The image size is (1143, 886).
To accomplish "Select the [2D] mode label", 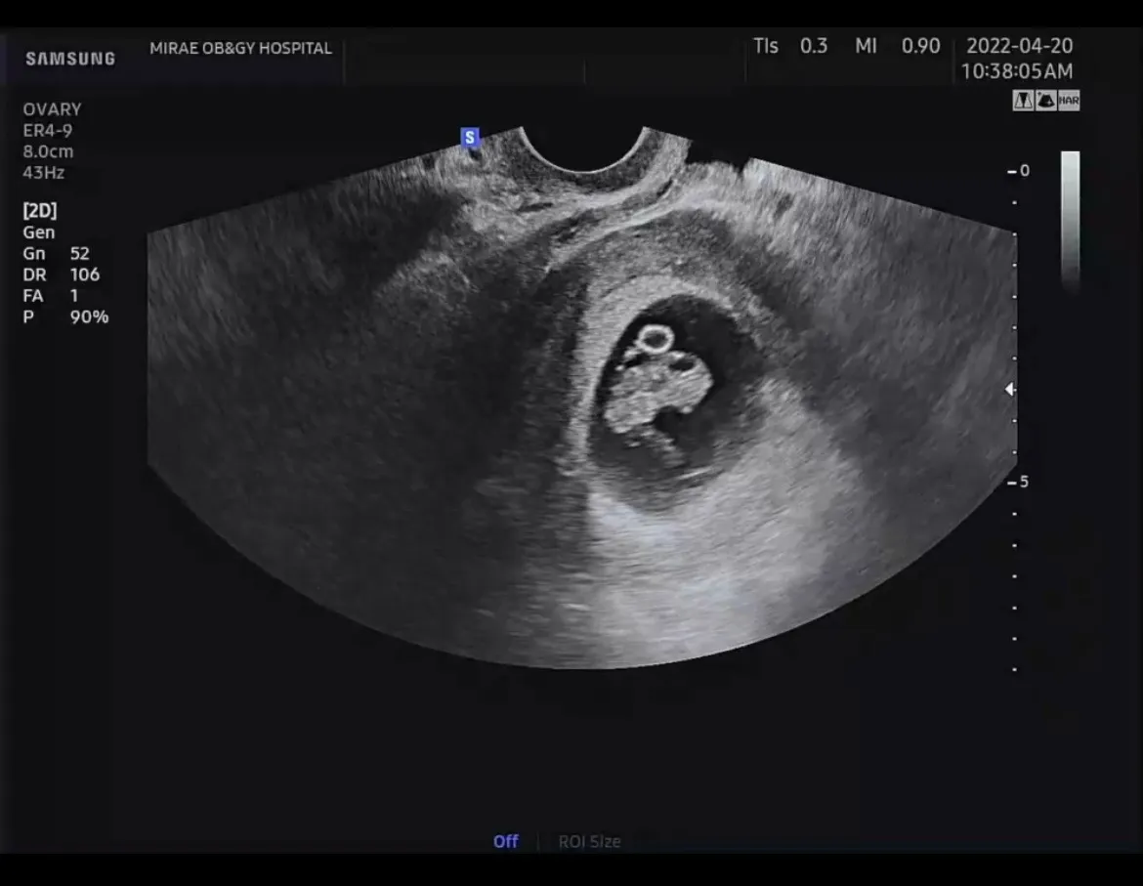I will [39, 211].
